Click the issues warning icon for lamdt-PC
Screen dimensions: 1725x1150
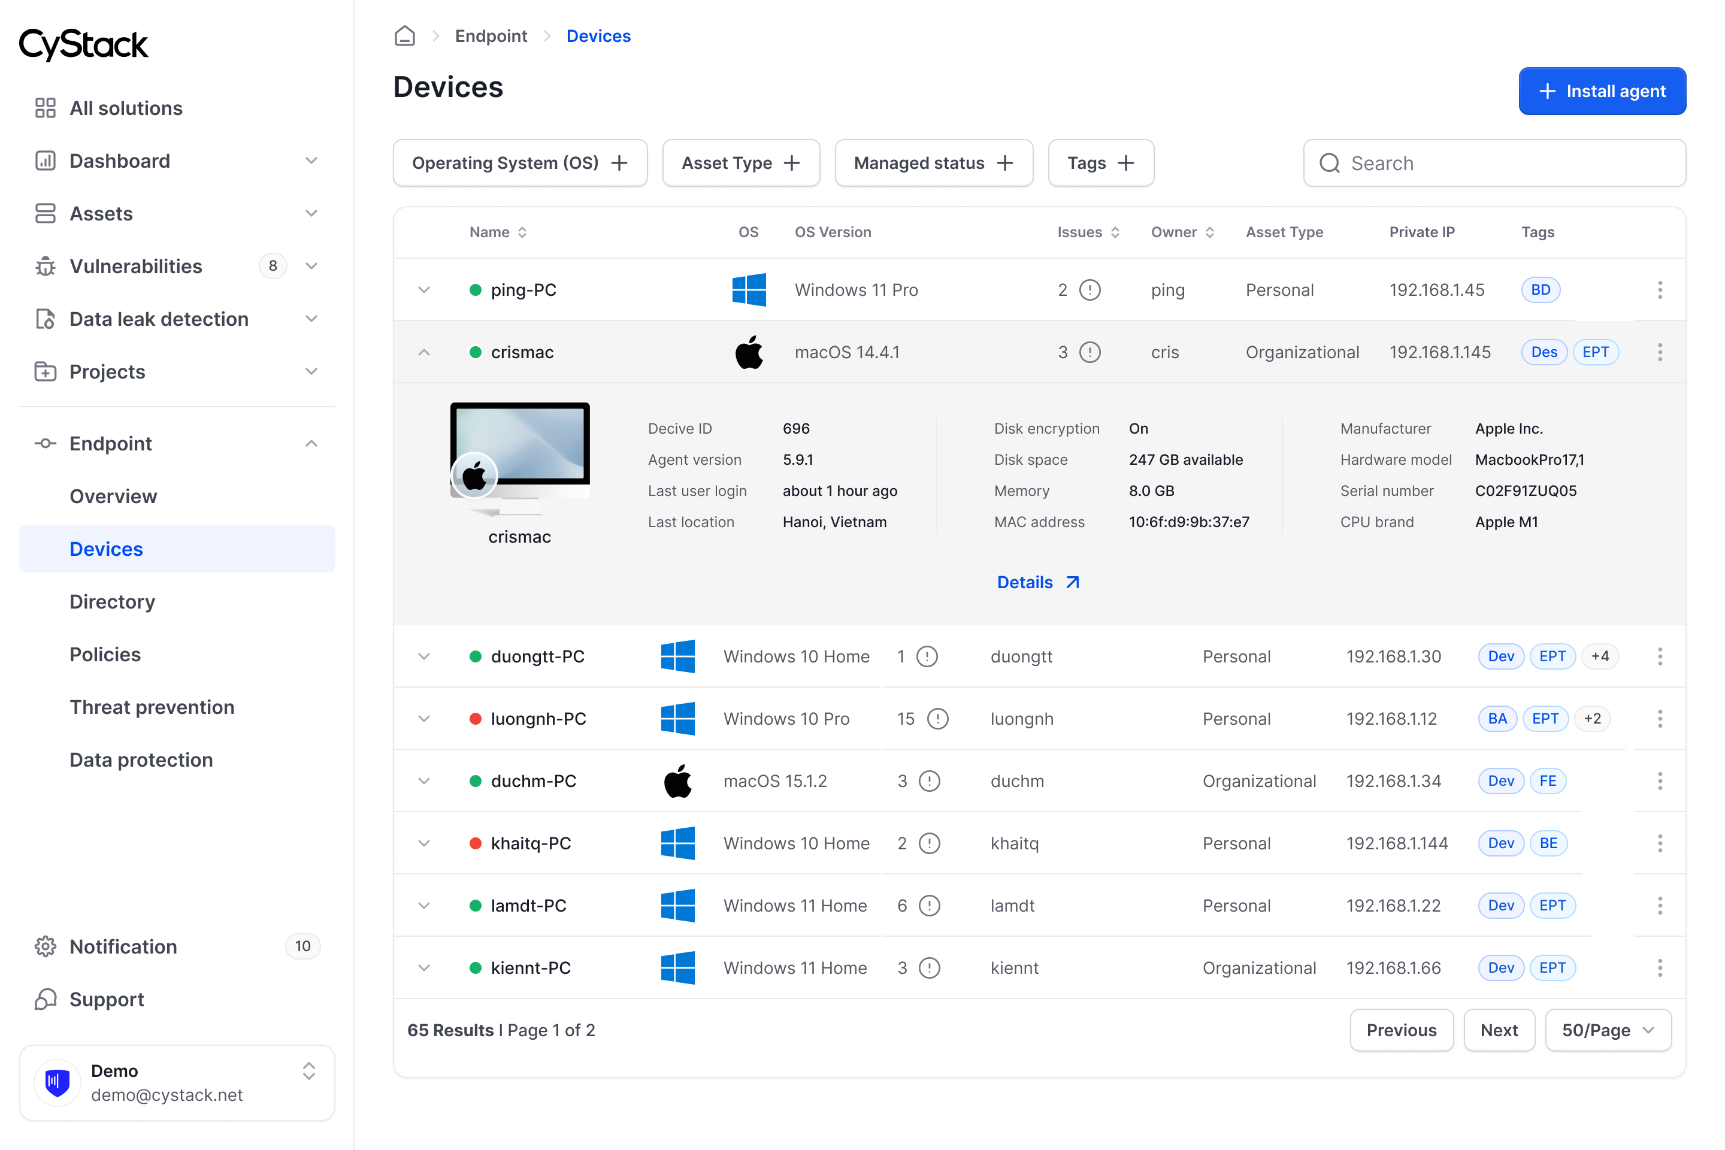[x=929, y=906]
